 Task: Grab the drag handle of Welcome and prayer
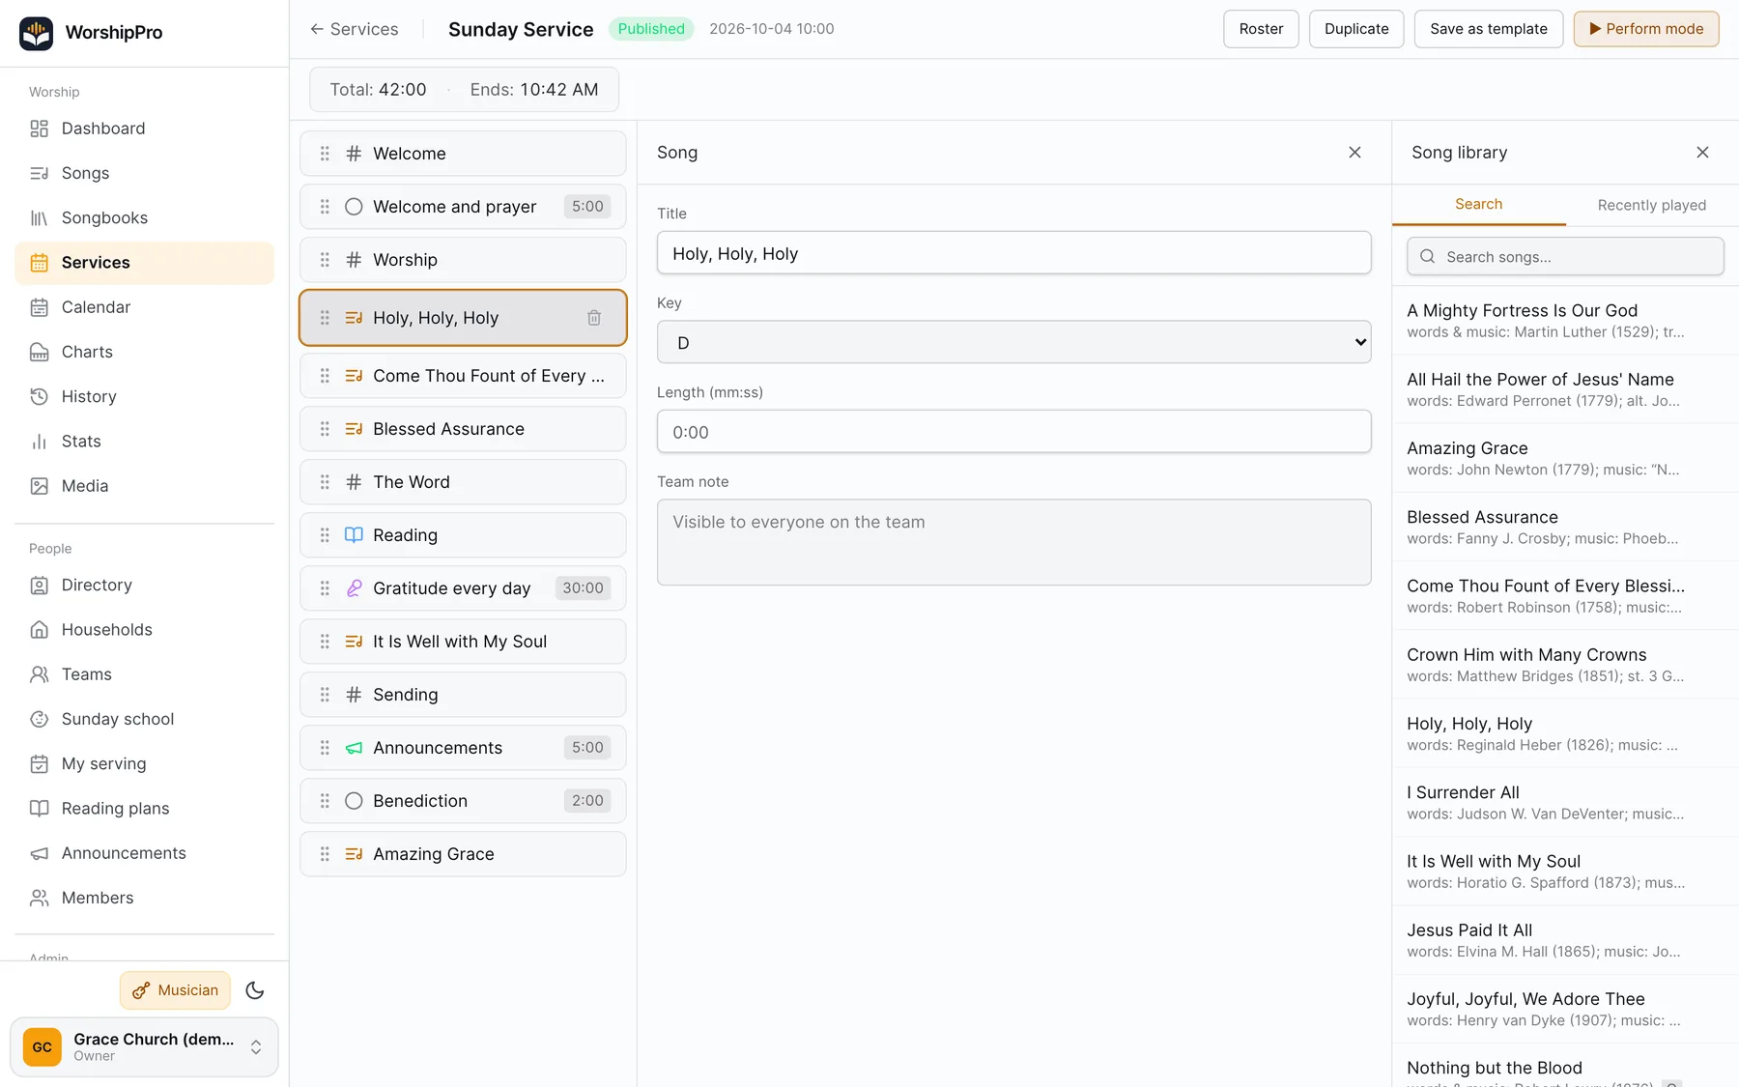point(325,207)
